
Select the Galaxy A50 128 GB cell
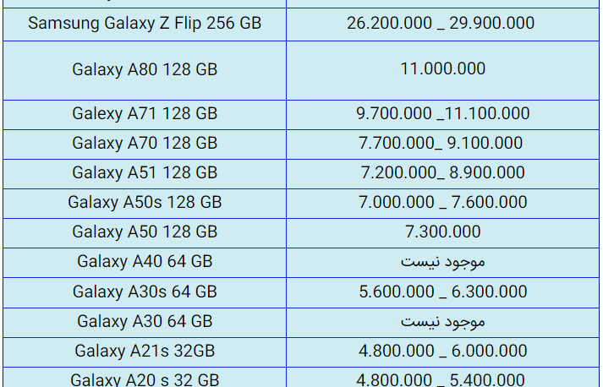(145, 233)
